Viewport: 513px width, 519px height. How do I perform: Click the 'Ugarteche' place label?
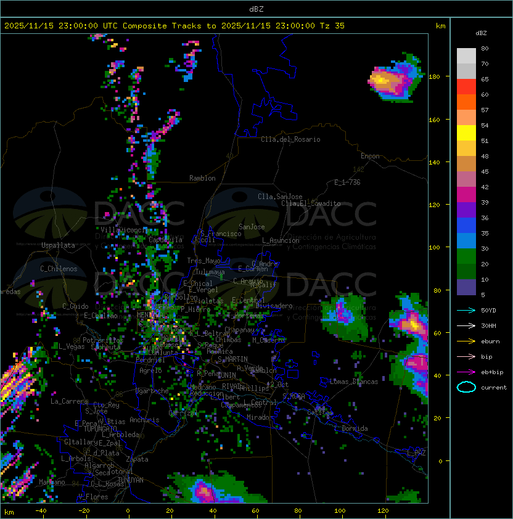click(x=152, y=391)
